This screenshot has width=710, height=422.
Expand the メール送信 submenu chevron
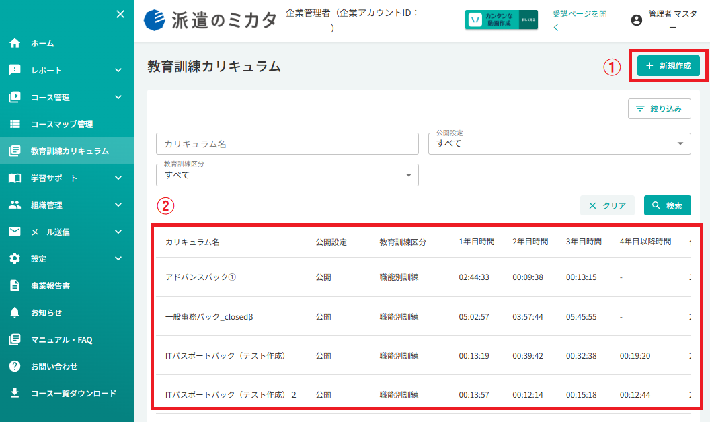pos(118,232)
